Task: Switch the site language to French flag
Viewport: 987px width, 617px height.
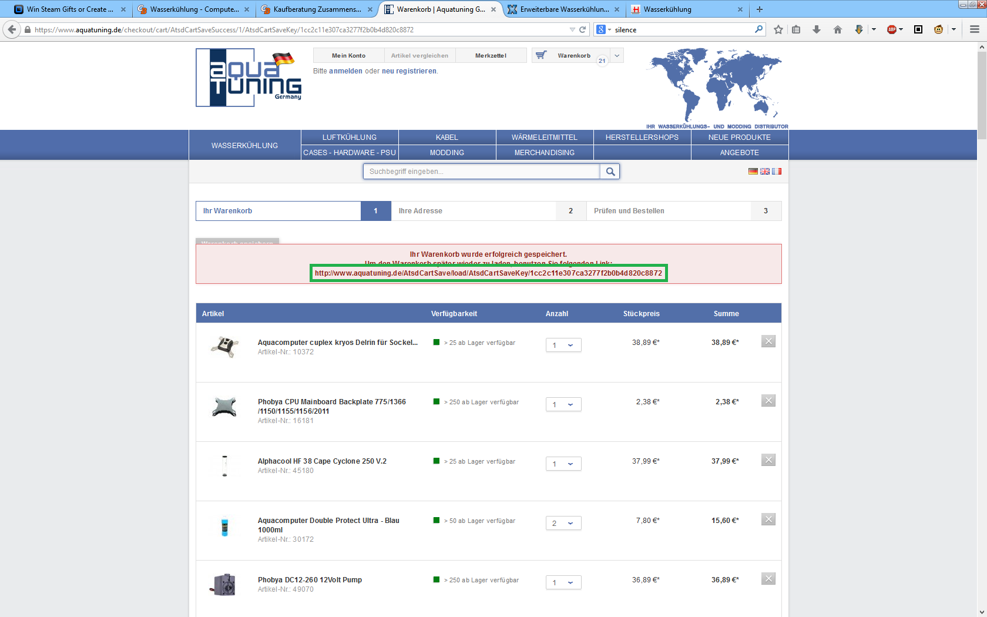Action: coord(777,172)
